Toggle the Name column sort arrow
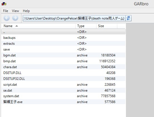154x117 pixels. [17, 26]
